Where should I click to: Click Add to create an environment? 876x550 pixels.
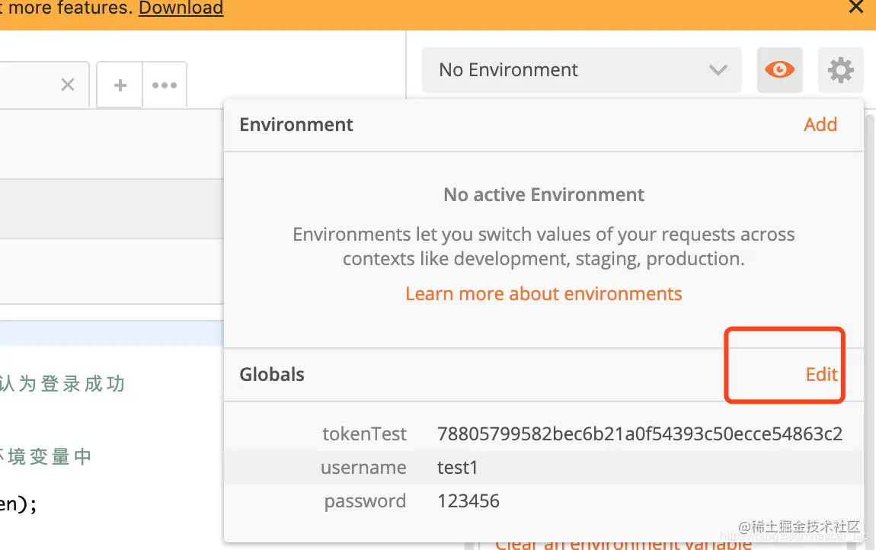820,124
